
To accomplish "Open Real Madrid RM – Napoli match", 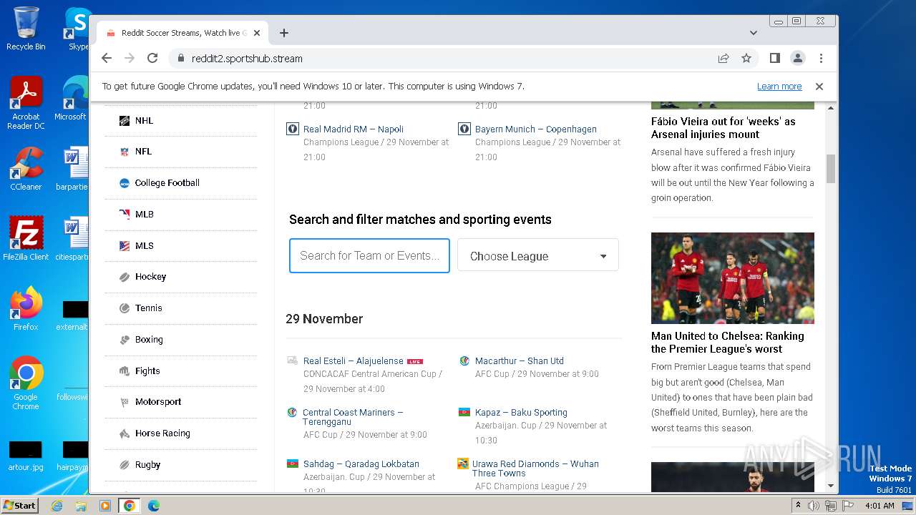I will pos(354,129).
